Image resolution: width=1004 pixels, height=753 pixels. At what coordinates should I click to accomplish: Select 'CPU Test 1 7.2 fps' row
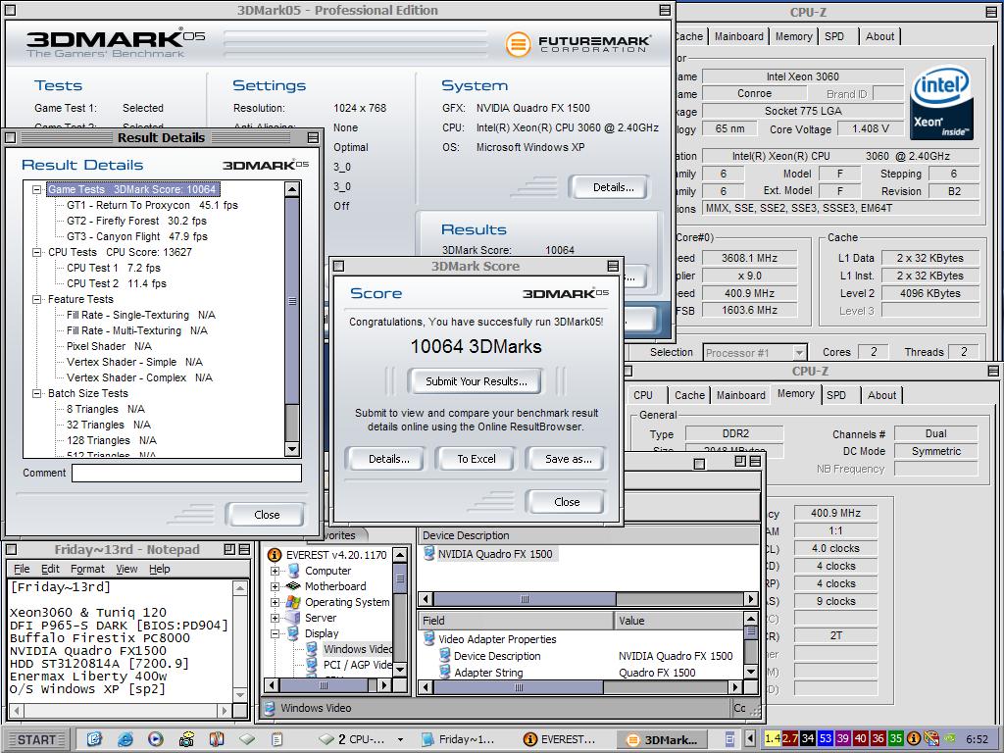click(x=114, y=268)
